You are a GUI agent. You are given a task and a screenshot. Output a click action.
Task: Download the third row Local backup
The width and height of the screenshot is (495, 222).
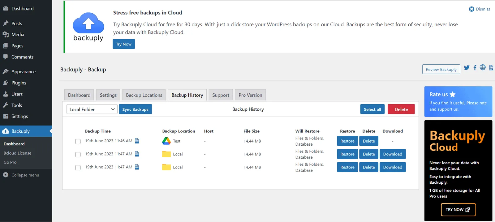393,167
